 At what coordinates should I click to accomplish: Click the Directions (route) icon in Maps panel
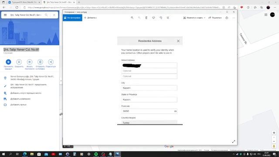click(8, 62)
